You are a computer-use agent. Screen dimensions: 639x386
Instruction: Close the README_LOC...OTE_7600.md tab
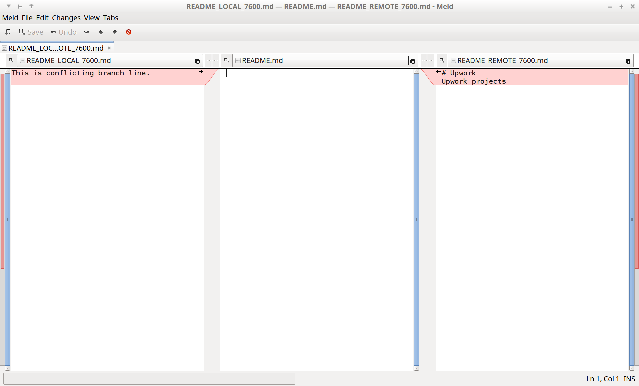click(x=109, y=48)
